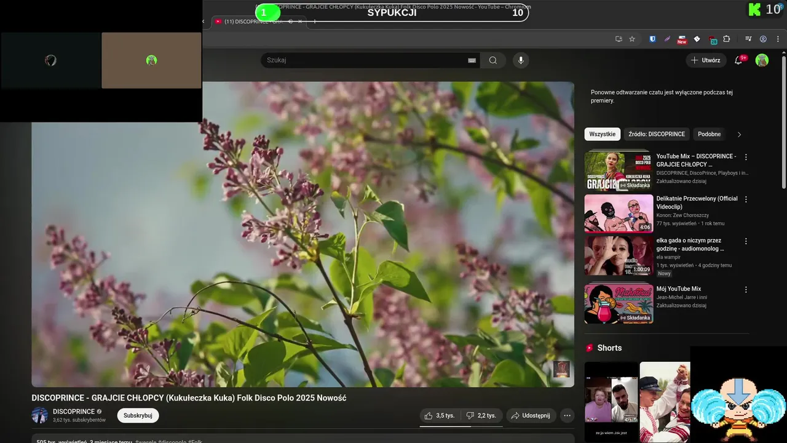
Task: Mute the tab via its speaker icon
Action: 290,22
